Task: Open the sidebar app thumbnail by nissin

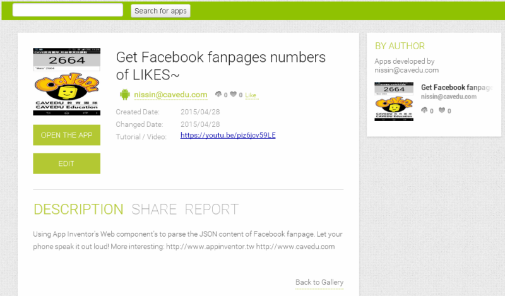Action: click(x=394, y=102)
